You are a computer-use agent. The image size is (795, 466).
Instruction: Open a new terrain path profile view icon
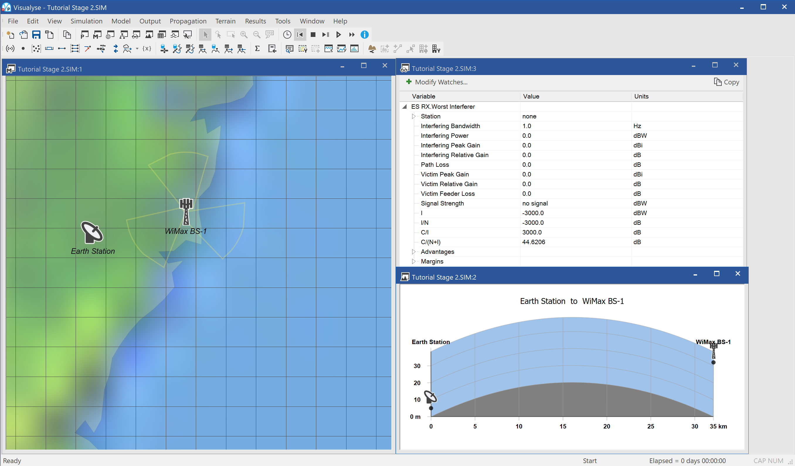149,34
